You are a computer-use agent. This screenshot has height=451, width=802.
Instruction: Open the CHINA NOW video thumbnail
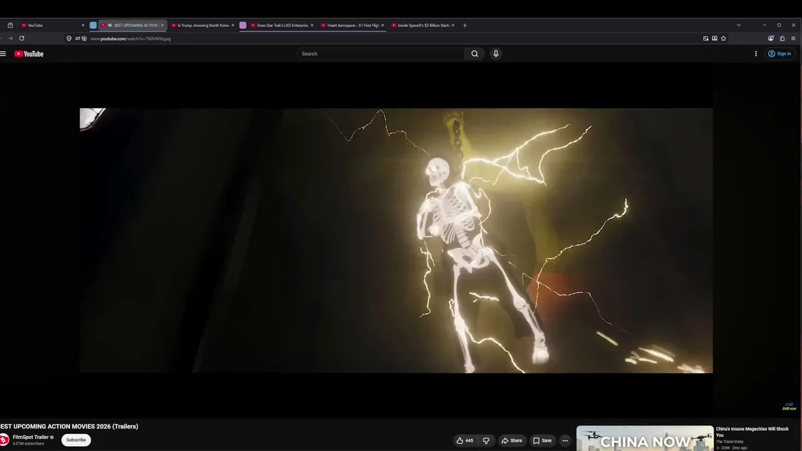[645, 438]
